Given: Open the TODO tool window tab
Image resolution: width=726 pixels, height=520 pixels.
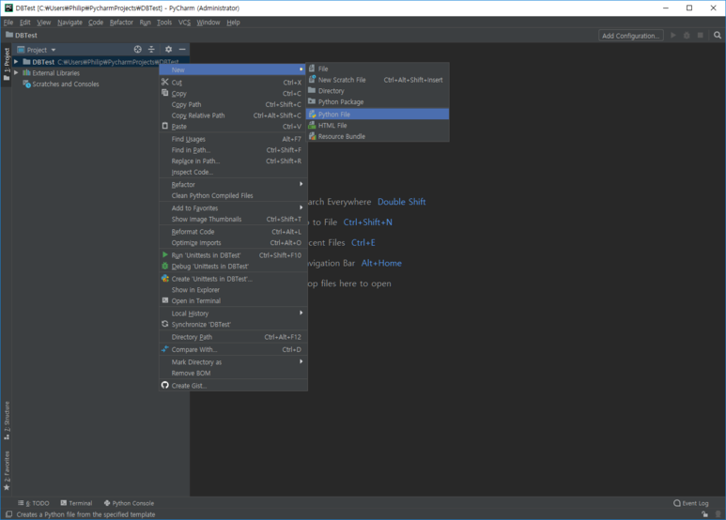Looking at the screenshot, I should (x=33, y=503).
